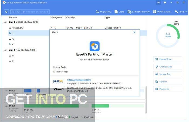The width and height of the screenshot is (189, 122).
Task: Click the Unused Partition type cell
Action: click(113, 28)
